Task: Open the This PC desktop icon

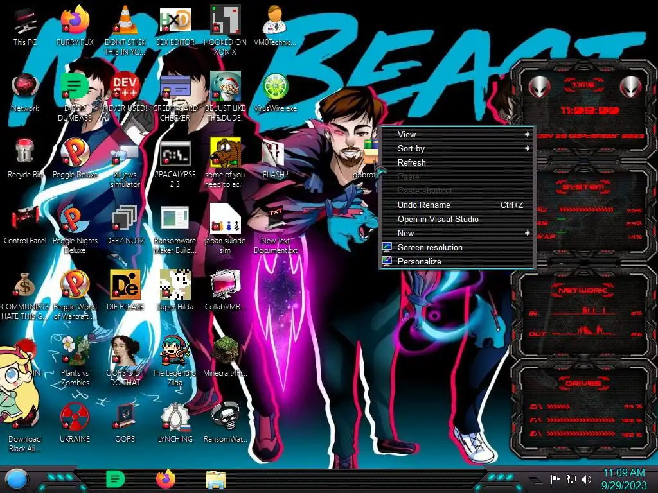Action: tap(25, 26)
